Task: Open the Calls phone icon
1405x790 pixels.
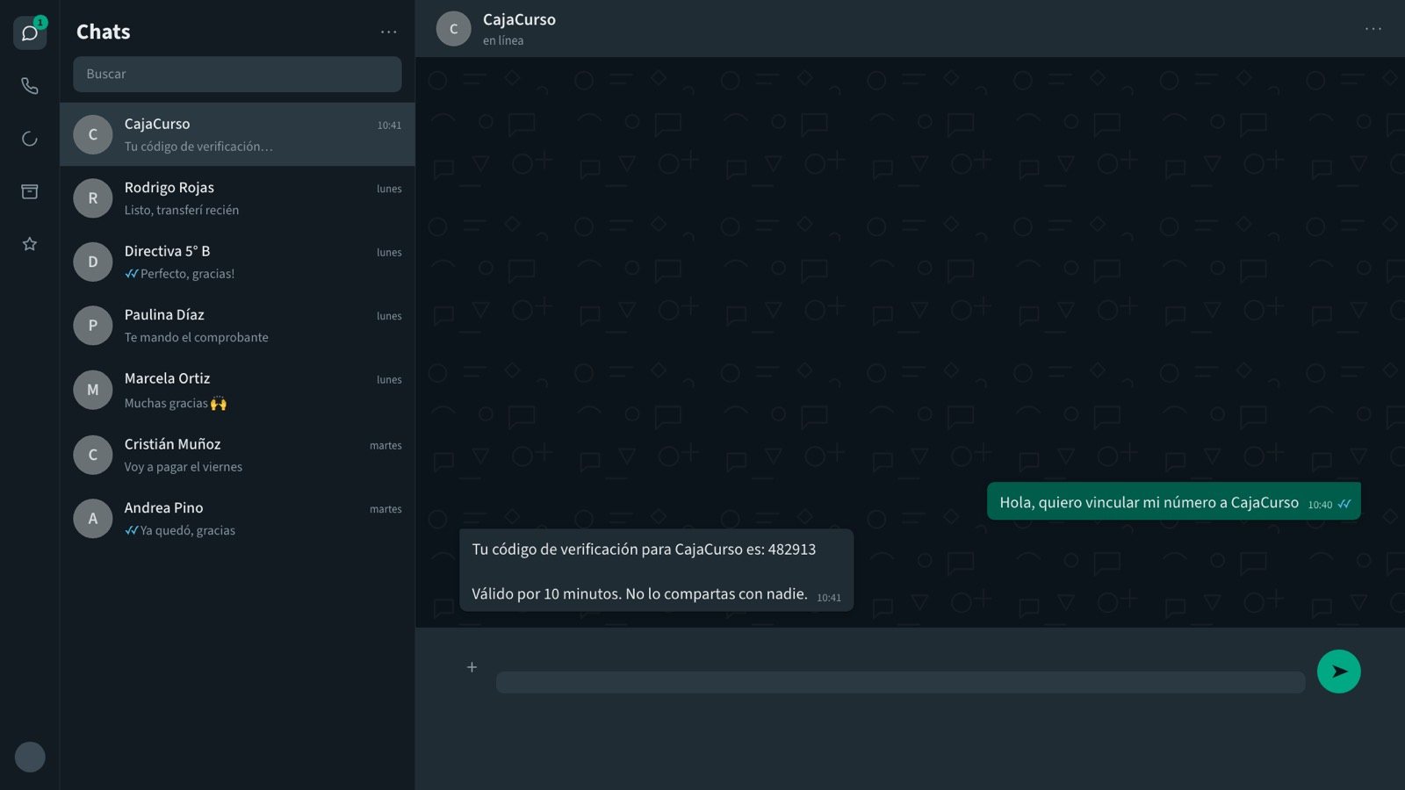Action: pyautogui.click(x=30, y=86)
